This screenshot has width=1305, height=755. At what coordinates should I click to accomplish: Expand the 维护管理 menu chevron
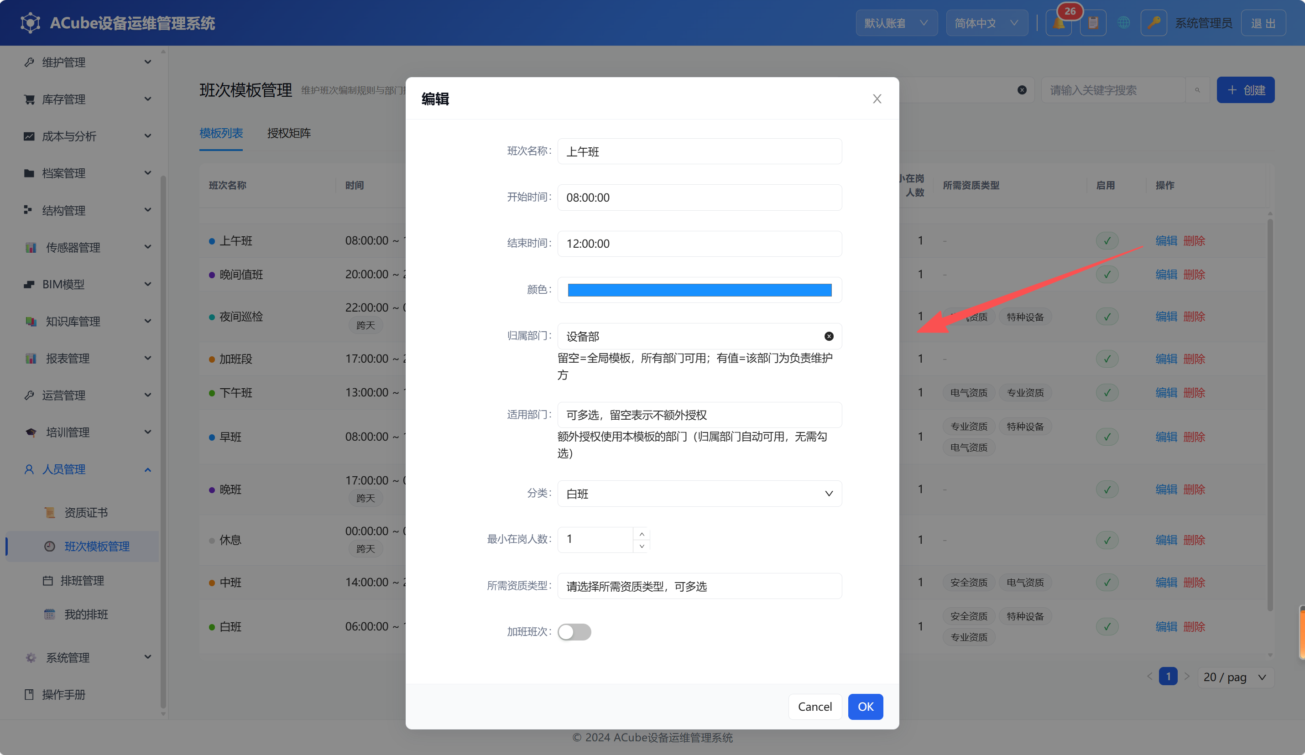coord(147,62)
